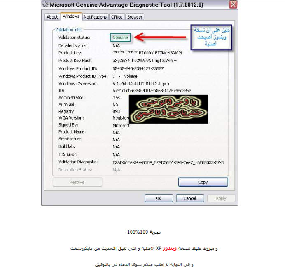The image size is (285, 270).
Task: Click the Volume product ID type value
Action: pyautogui.click(x=131, y=76)
